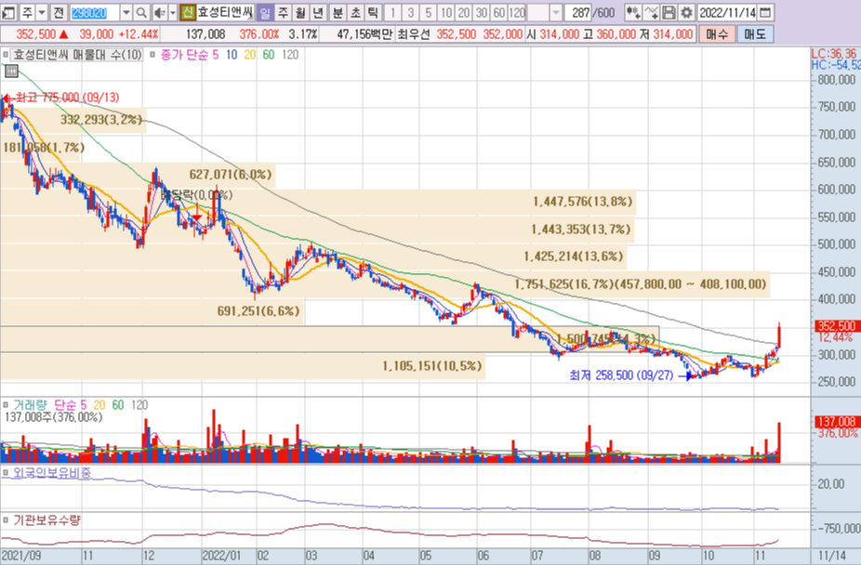Click the 2022/01 date label on time axis
The image size is (861, 565).
(x=221, y=556)
